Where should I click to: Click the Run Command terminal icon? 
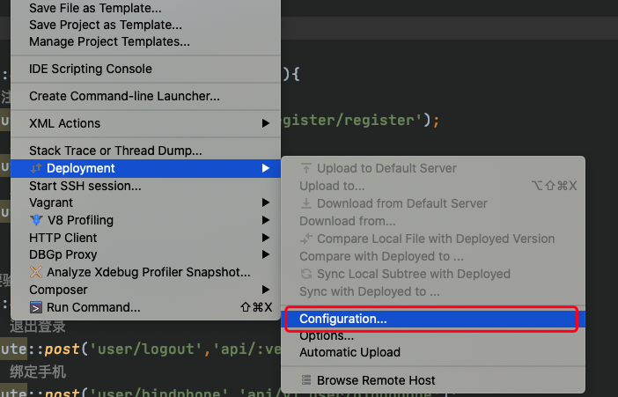coord(36,307)
